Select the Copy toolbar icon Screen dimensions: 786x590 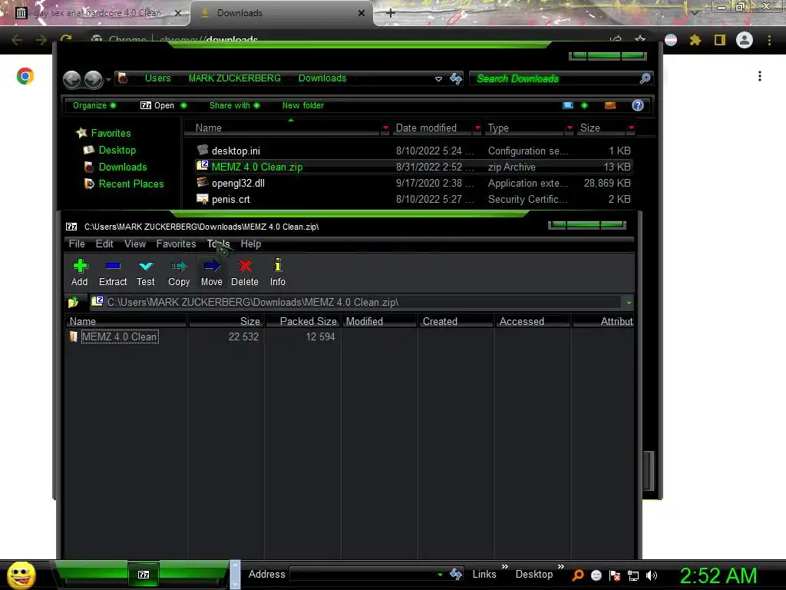(179, 273)
